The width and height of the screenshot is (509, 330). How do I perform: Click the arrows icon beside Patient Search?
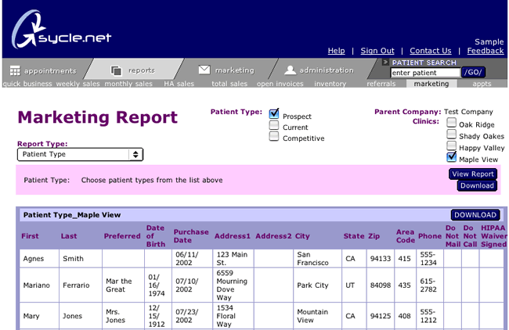[385, 63]
